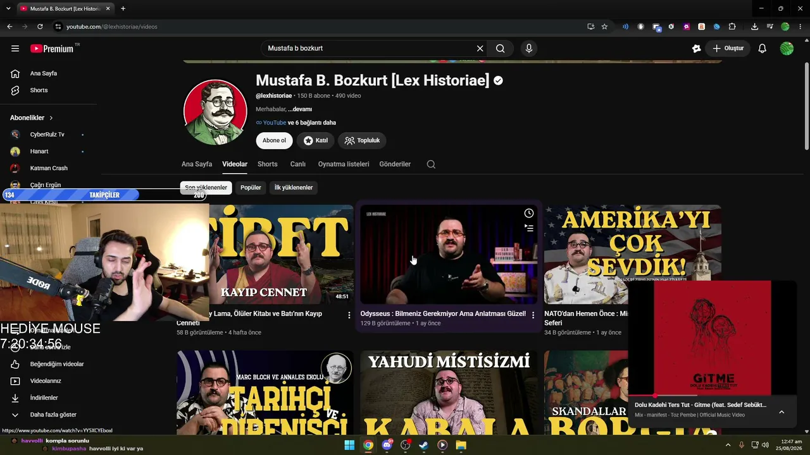Run search with the magnifier button

[x=500, y=49]
